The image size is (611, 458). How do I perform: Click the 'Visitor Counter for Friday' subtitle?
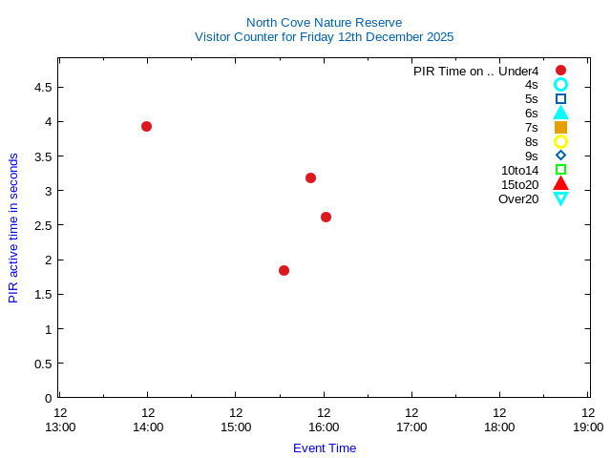click(x=324, y=37)
